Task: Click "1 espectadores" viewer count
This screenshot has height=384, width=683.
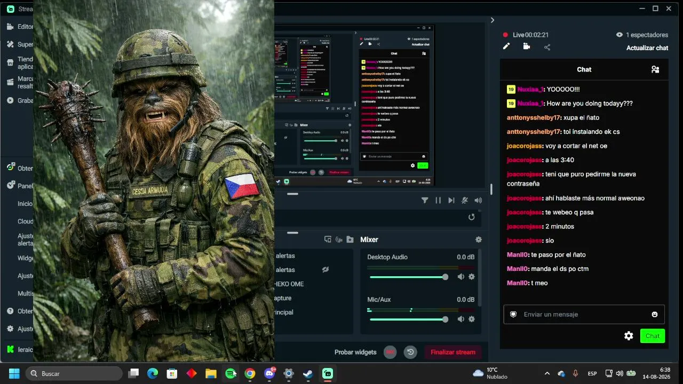Action: point(641,35)
